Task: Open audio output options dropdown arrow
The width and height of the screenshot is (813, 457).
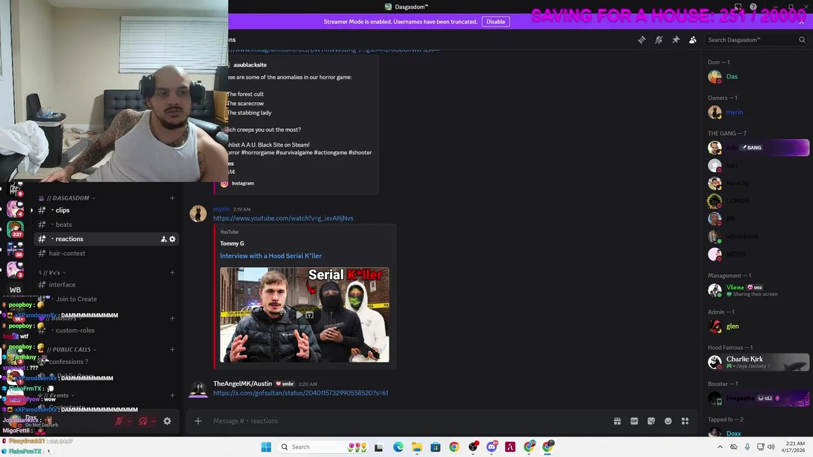Action: tap(154, 421)
